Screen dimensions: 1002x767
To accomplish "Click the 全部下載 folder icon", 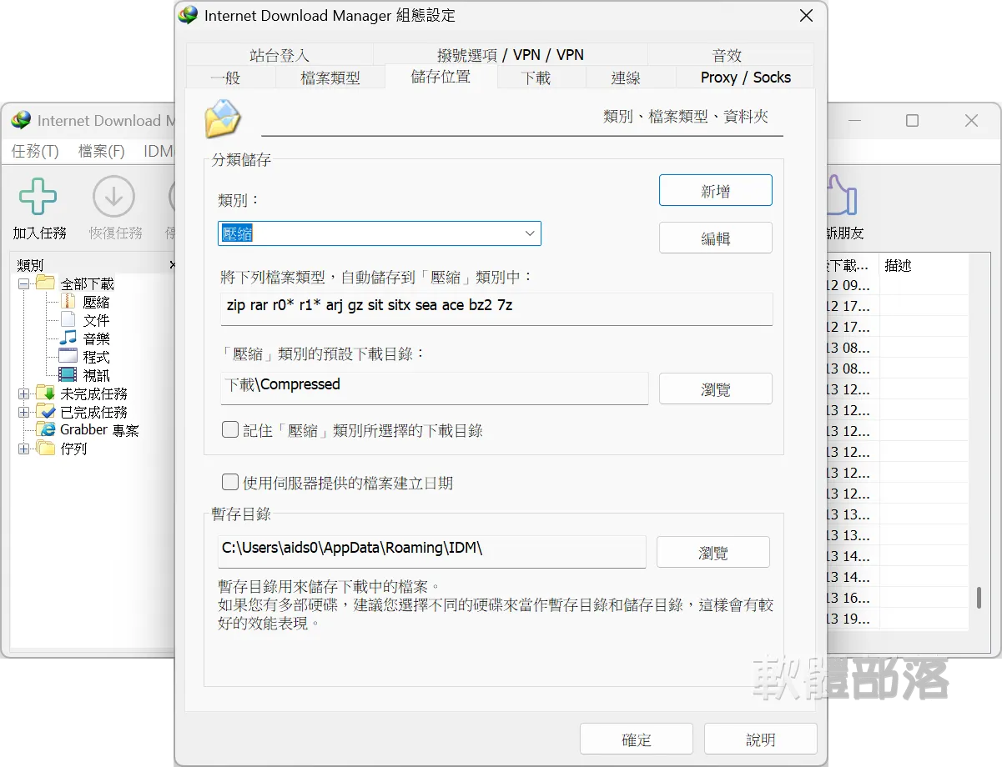I will 45,283.
